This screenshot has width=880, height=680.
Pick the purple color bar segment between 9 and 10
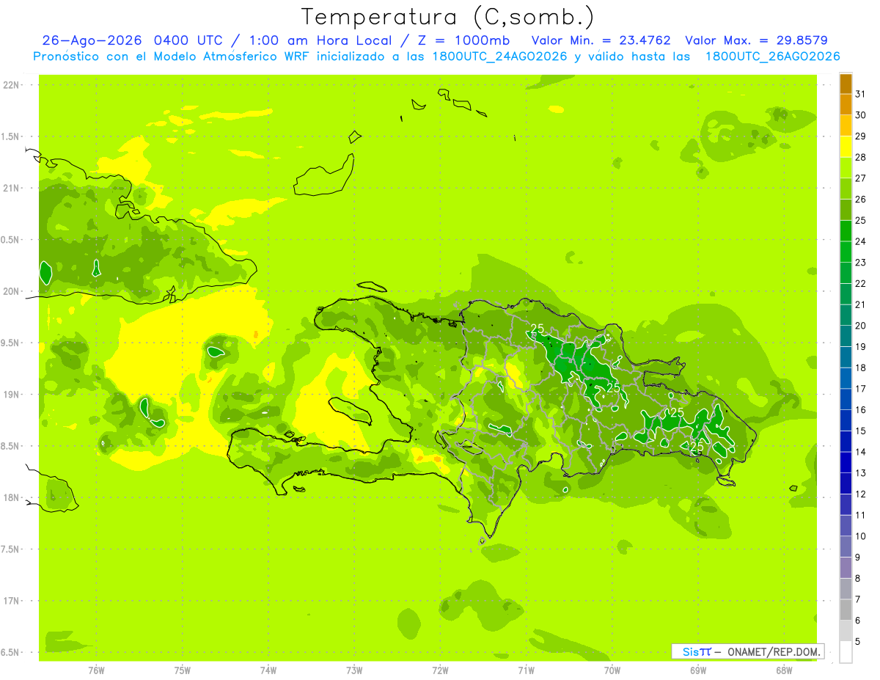tap(846, 547)
